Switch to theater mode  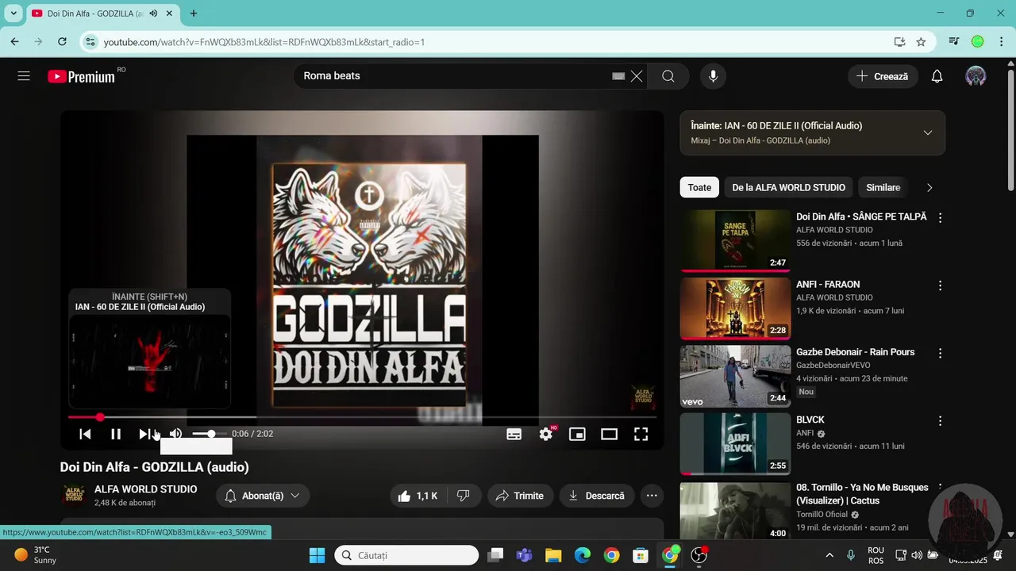coord(609,434)
